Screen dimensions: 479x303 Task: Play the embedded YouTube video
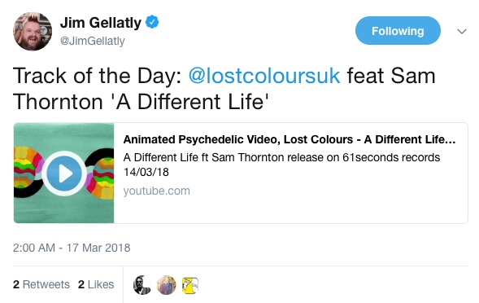tap(64, 173)
